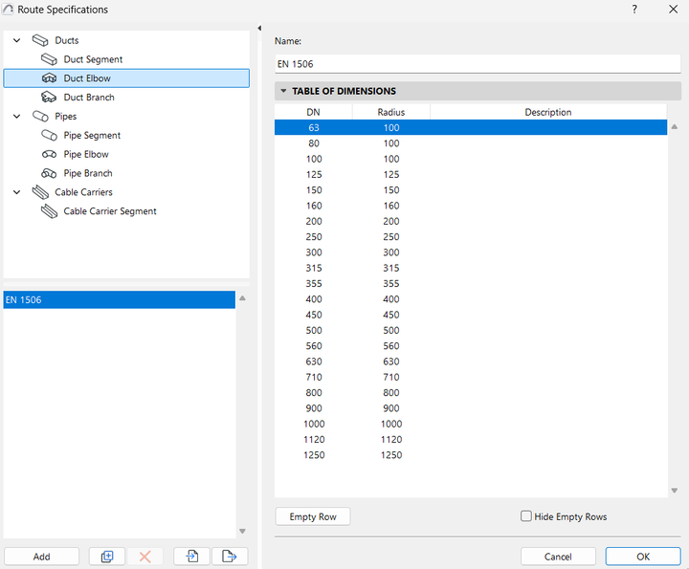Click table scrollbar down arrow

click(675, 491)
